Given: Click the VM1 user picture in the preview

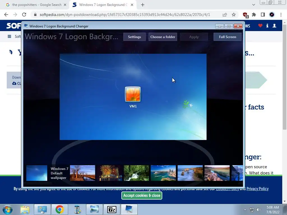Looking at the screenshot, I should (x=133, y=94).
